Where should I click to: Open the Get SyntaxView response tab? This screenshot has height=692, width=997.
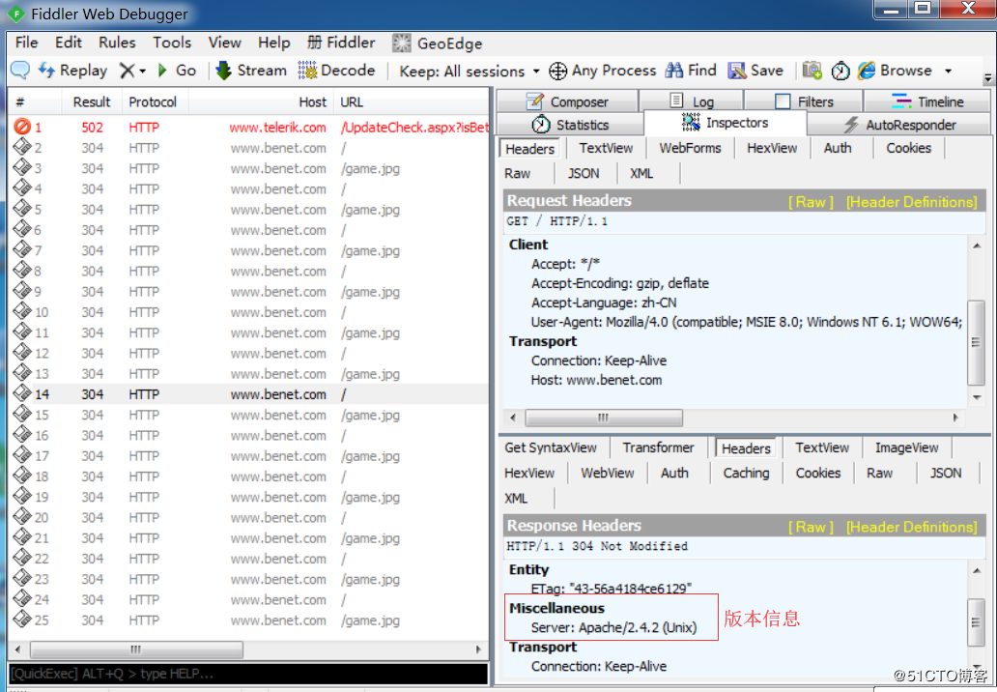(551, 447)
